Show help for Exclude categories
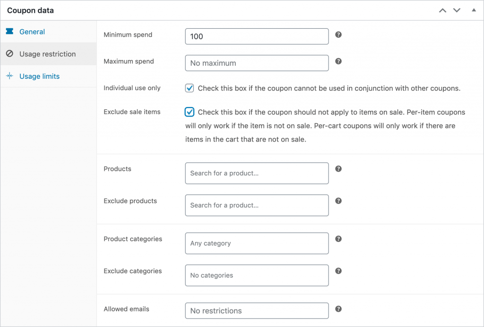The image size is (484, 327). coord(338,270)
